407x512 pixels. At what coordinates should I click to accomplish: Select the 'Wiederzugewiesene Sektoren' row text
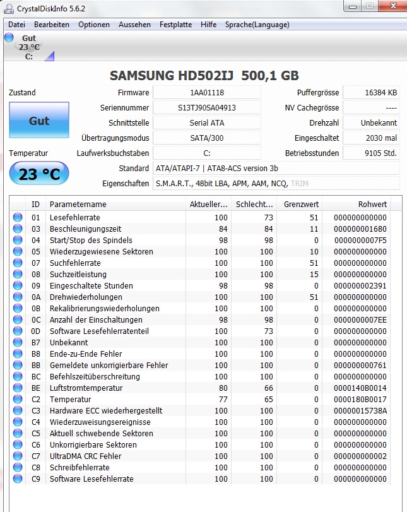101,252
